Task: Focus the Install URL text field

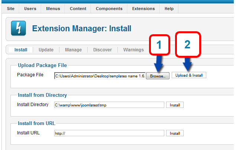Action: pyautogui.click(x=109, y=133)
